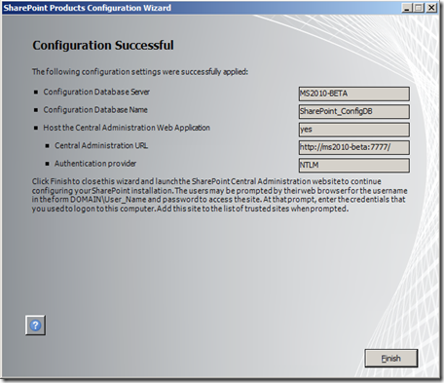Click the http://ms2010-beta:7777/ URL field

[354, 147]
